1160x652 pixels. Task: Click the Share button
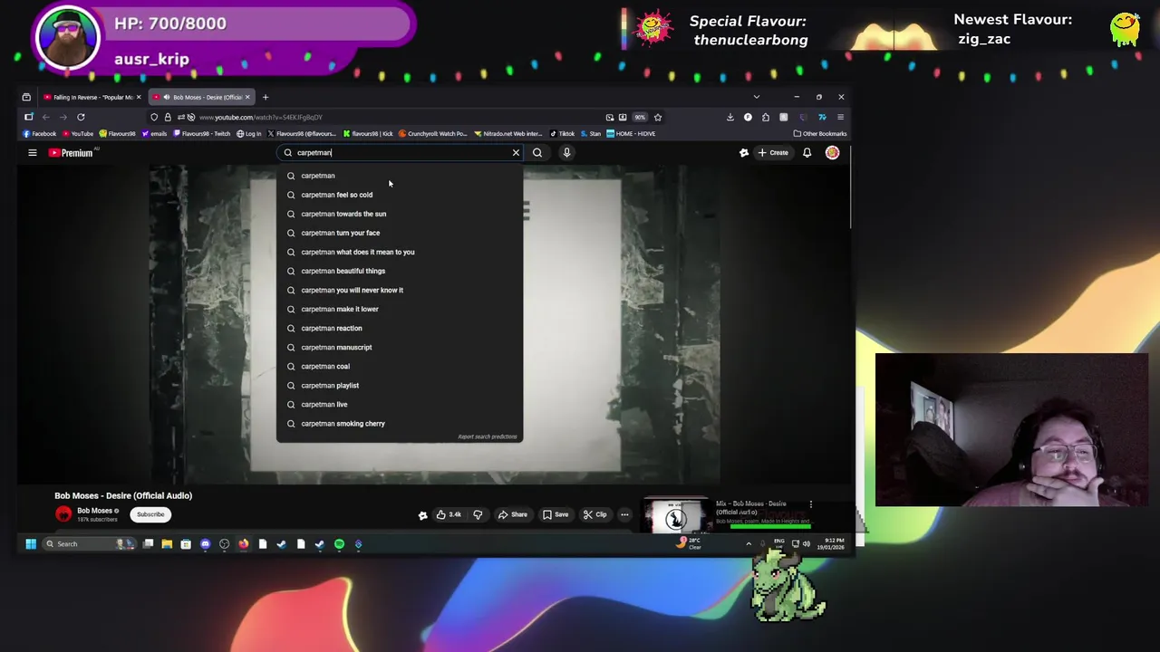[513, 514]
